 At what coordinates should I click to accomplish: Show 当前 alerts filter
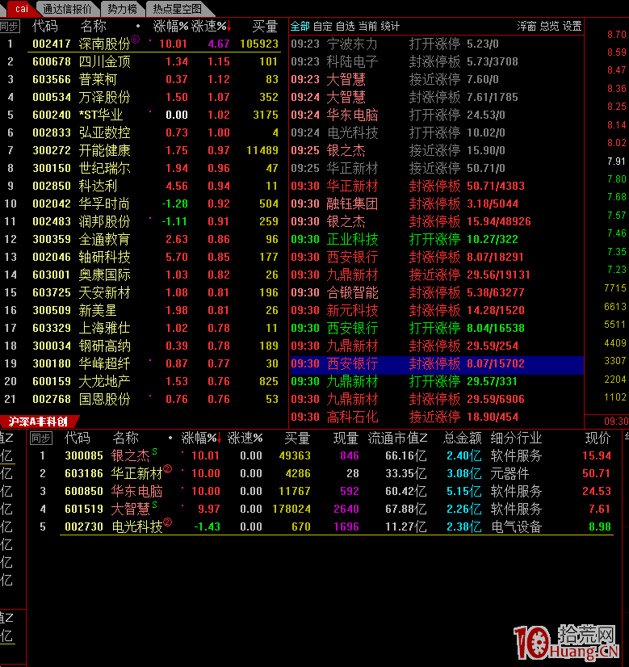click(367, 27)
